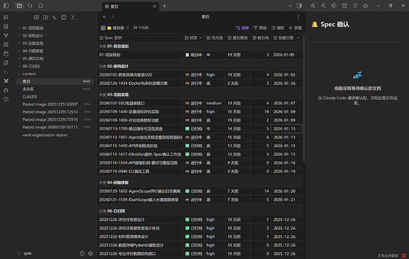Viewport: 409px width, 259px height.
Task: Click the file document ribbon icon
Action: point(6,26)
